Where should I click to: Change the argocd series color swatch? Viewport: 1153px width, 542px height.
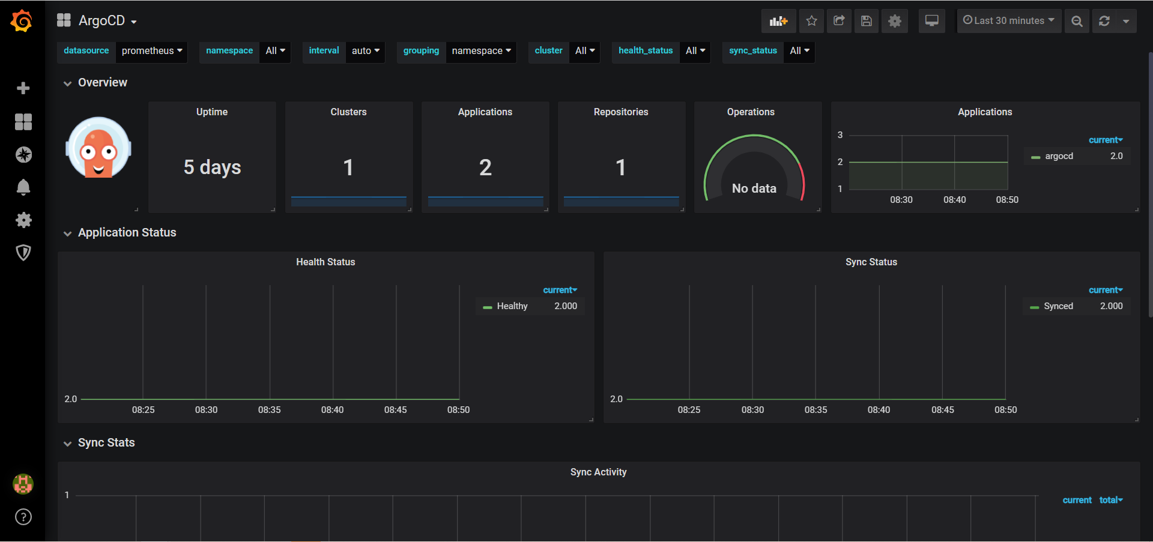pyautogui.click(x=1035, y=157)
